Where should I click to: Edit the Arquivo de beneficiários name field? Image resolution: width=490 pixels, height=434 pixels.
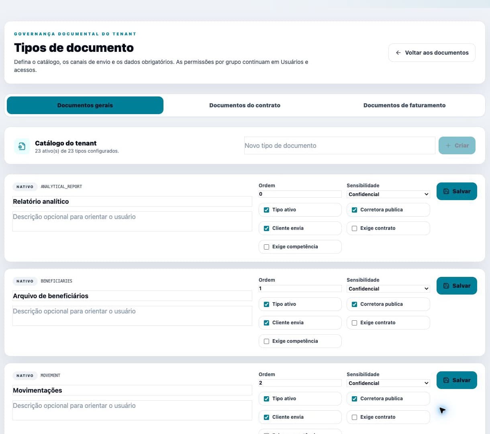[x=132, y=296]
